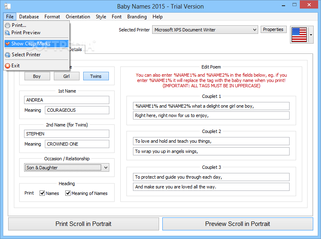
Task: Click the 'And make sure you are loved' field
Action: [211, 187]
